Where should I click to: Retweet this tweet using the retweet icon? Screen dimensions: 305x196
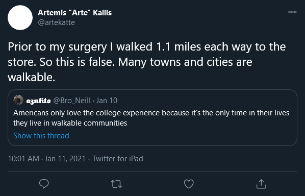point(116,184)
